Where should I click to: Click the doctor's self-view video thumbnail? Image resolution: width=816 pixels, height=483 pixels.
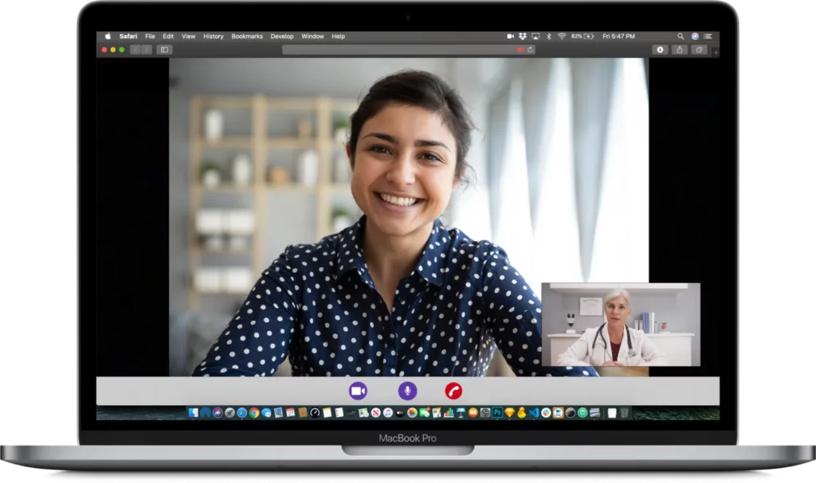click(x=620, y=325)
